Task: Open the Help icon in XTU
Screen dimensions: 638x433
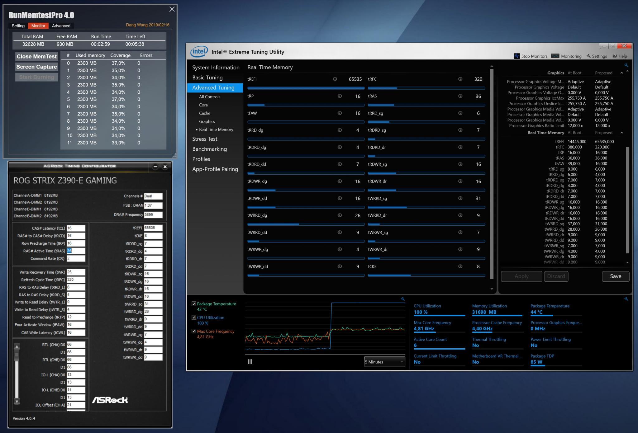Action: tap(615, 56)
